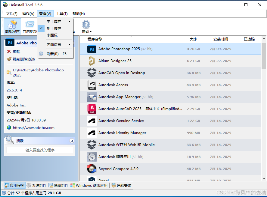The width and height of the screenshot is (267, 197).
Task: Click the 7月 22, 2025 date cell
Action: 220,61
